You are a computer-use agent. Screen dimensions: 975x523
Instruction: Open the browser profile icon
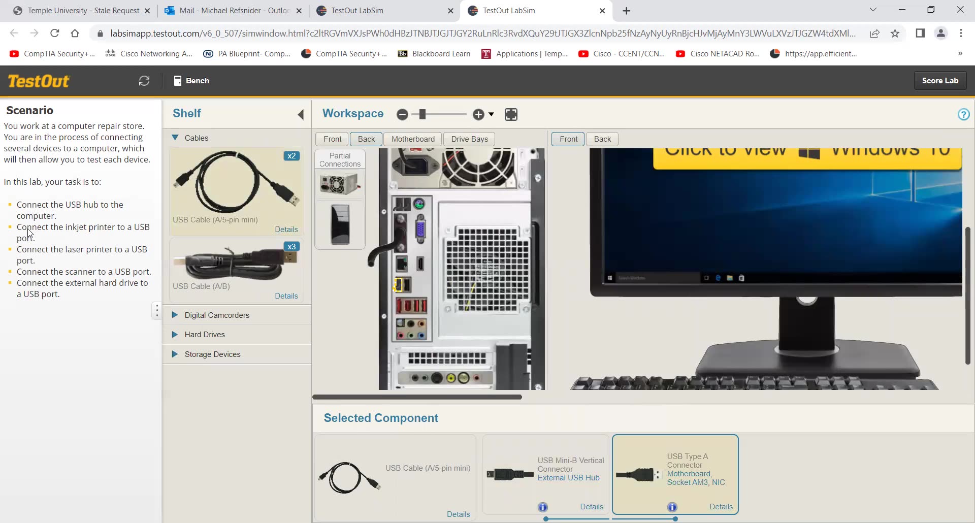pyautogui.click(x=941, y=33)
